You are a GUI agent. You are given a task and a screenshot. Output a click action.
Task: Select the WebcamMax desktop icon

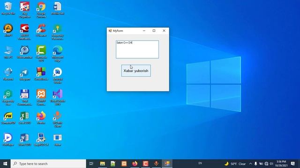[25, 52]
